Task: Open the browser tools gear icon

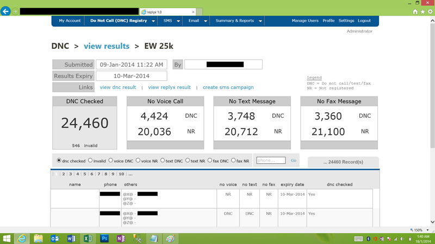Action: click(x=430, y=11)
